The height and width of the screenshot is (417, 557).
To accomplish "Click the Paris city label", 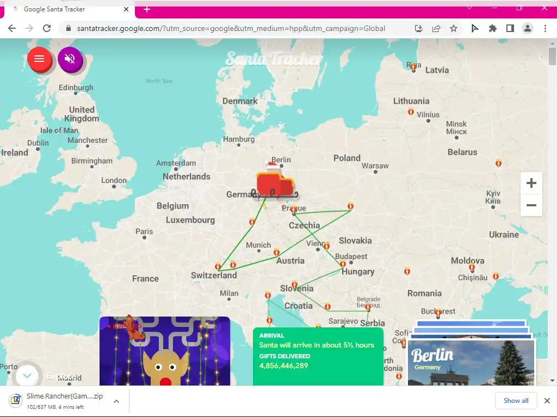I will 144,231.
